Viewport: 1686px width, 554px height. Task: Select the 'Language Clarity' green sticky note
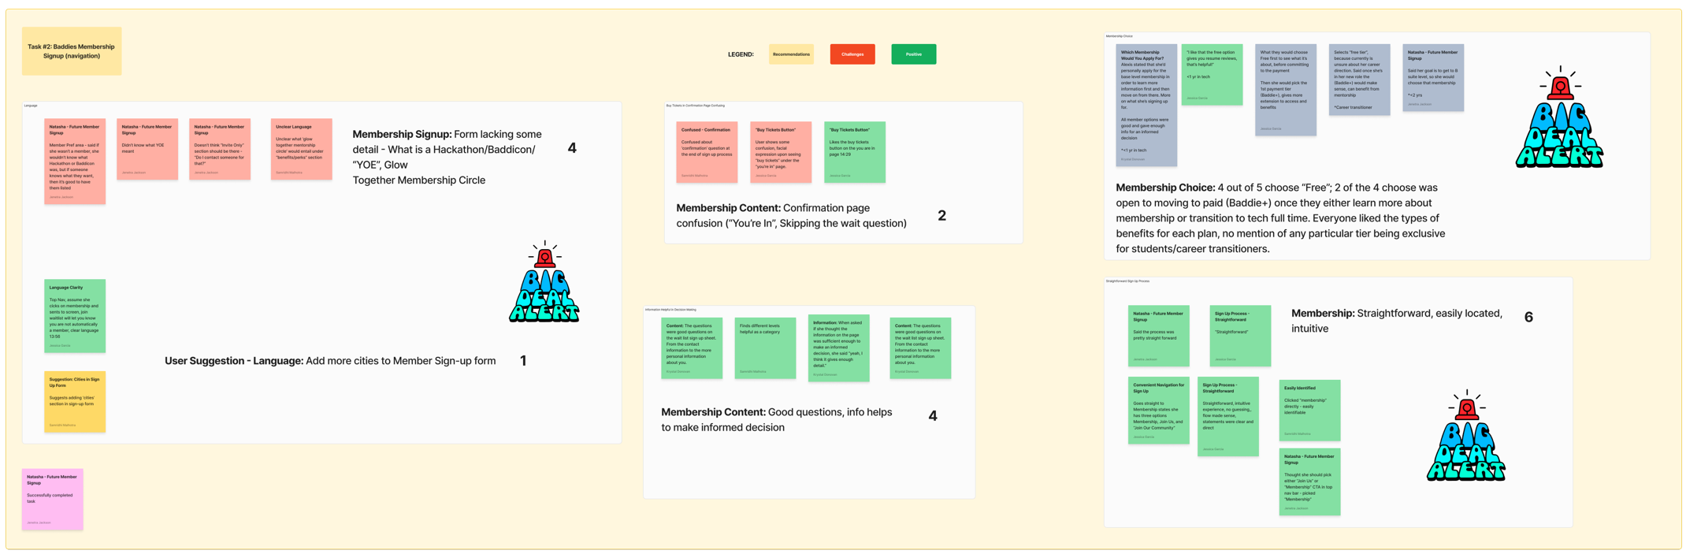pyautogui.click(x=75, y=316)
